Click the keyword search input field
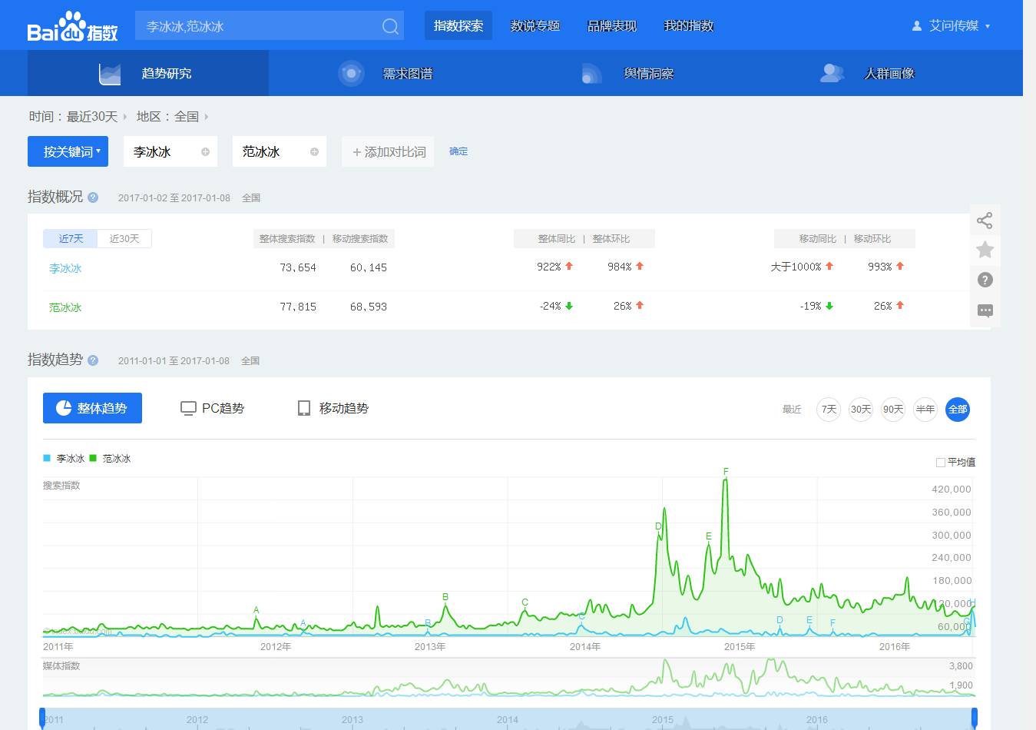Viewport: 1036px width, 730px height. 257,27
